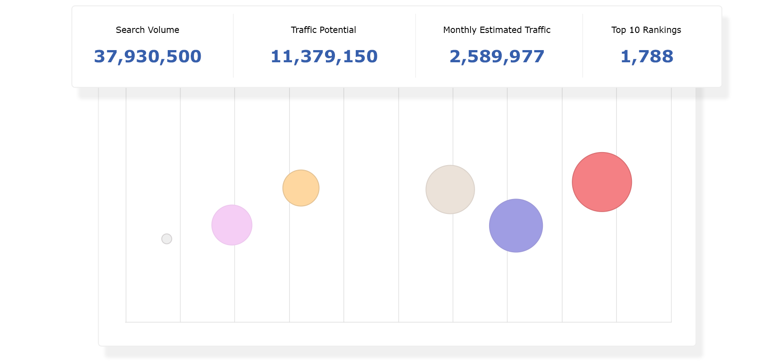Select the 1,788 rankings value
The height and width of the screenshot is (361, 782).
coord(646,56)
